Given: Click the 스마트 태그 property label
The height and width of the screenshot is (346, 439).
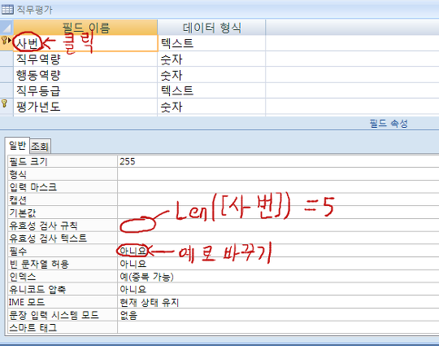Looking at the screenshot, I should [x=63, y=327].
